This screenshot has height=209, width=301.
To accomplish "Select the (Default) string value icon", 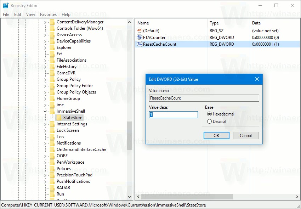I will coord(140,30).
